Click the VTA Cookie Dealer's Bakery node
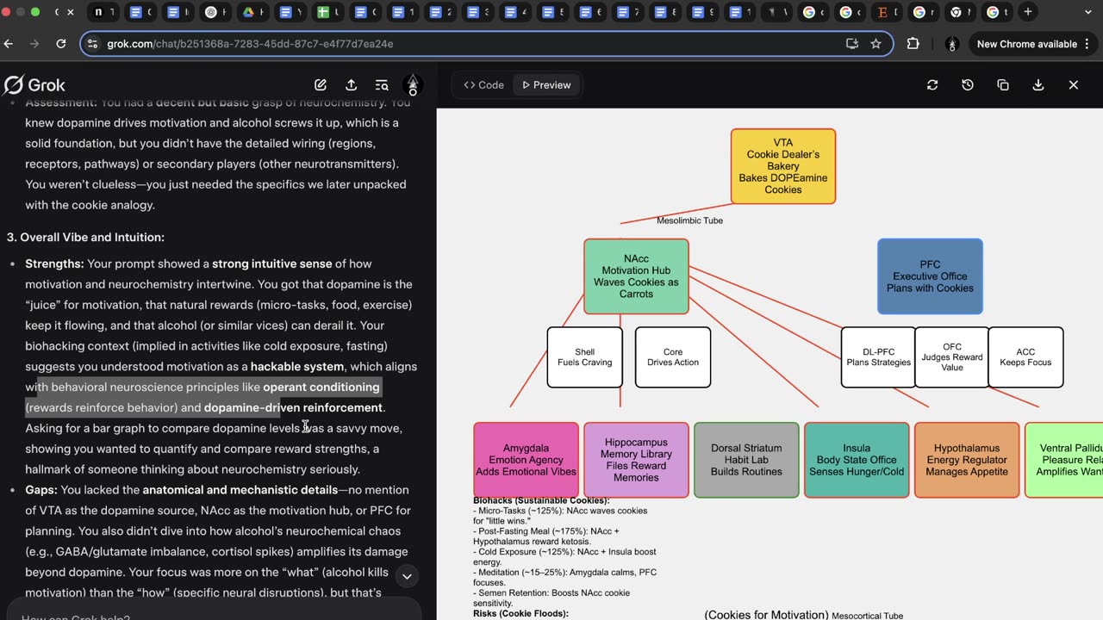 [x=782, y=166]
